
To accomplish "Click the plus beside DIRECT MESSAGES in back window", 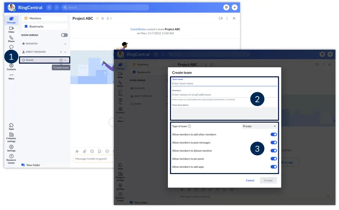I will coord(61,52).
